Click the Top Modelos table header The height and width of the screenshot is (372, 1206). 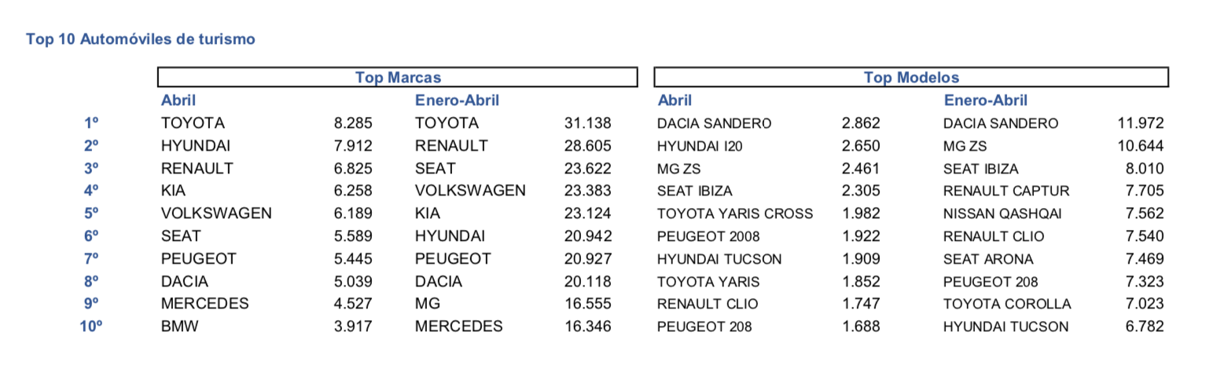911,78
